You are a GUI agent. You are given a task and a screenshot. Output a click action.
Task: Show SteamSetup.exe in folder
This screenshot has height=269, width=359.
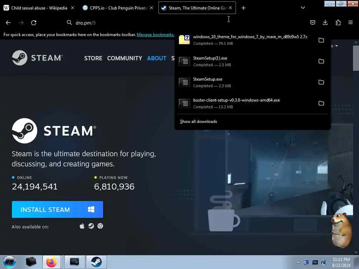click(321, 82)
